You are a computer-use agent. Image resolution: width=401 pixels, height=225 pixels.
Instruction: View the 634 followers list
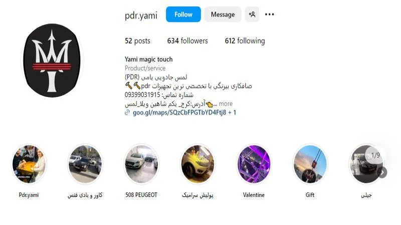[x=187, y=41]
